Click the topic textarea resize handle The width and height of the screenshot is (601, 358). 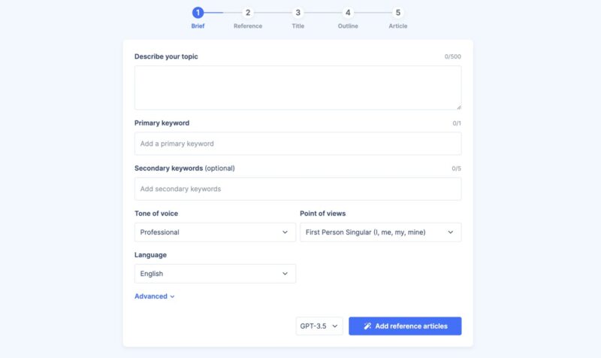click(458, 107)
